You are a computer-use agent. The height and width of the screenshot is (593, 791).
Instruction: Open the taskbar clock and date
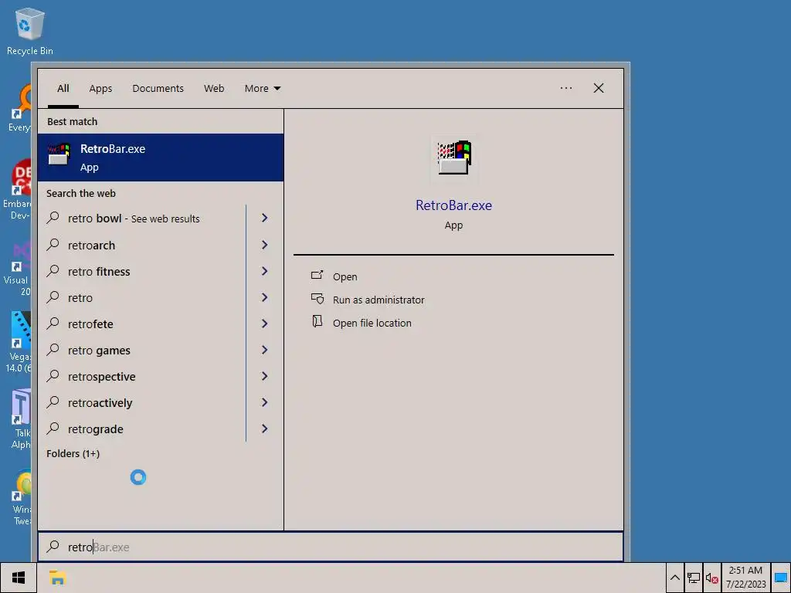(x=745, y=578)
